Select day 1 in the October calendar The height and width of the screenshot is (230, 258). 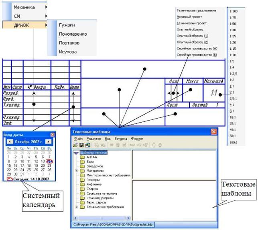click(x=9, y=157)
